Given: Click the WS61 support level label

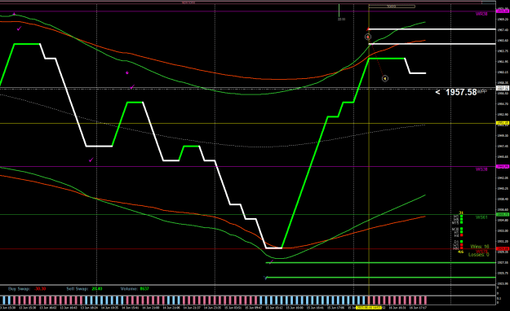Looking at the screenshot, I should [481, 217].
